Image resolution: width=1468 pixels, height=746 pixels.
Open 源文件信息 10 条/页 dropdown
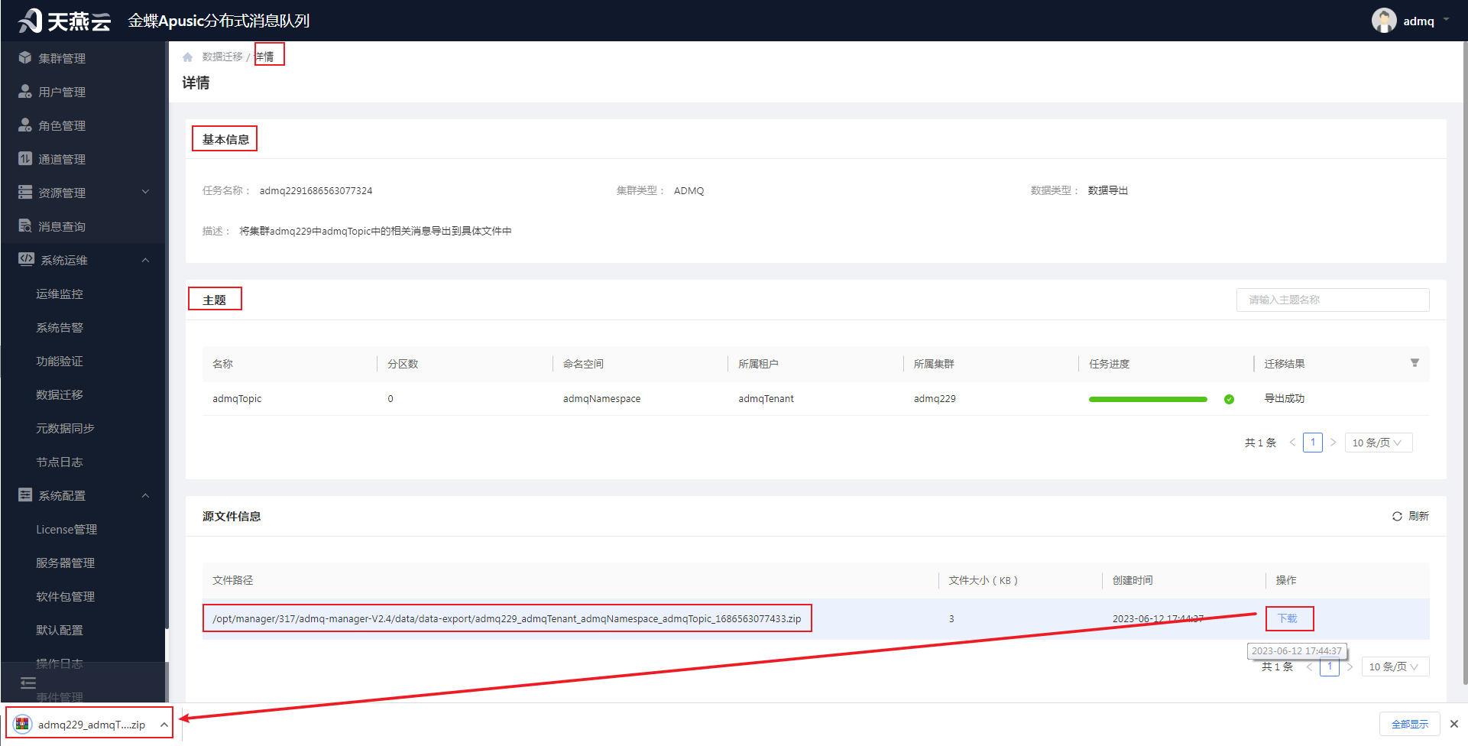click(x=1395, y=667)
